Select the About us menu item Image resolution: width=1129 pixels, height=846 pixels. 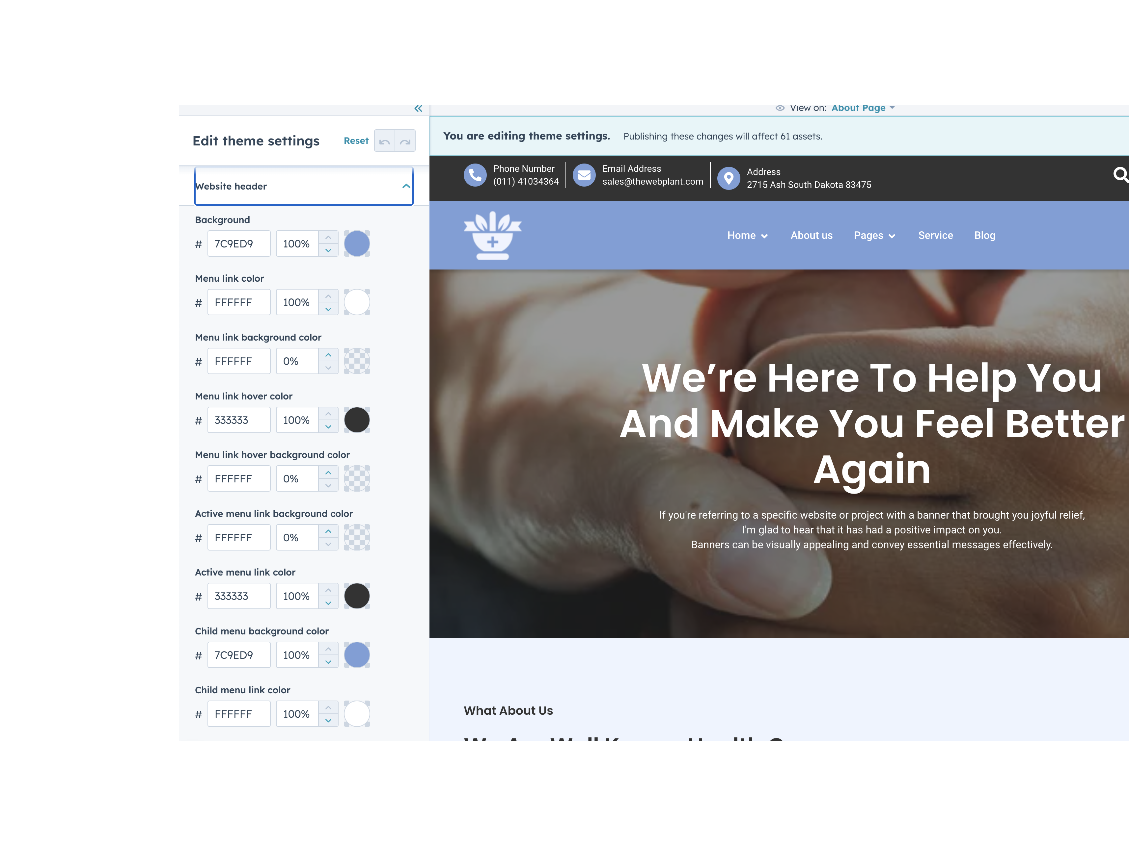[811, 235]
